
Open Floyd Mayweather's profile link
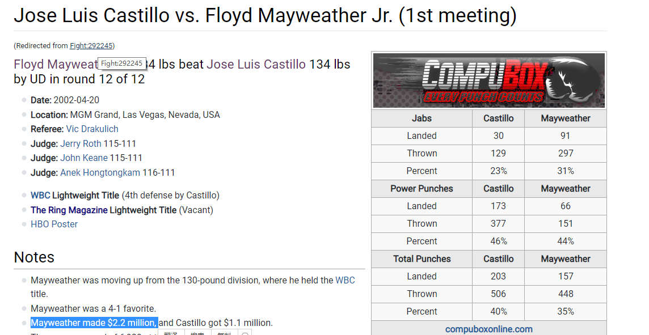pos(56,65)
